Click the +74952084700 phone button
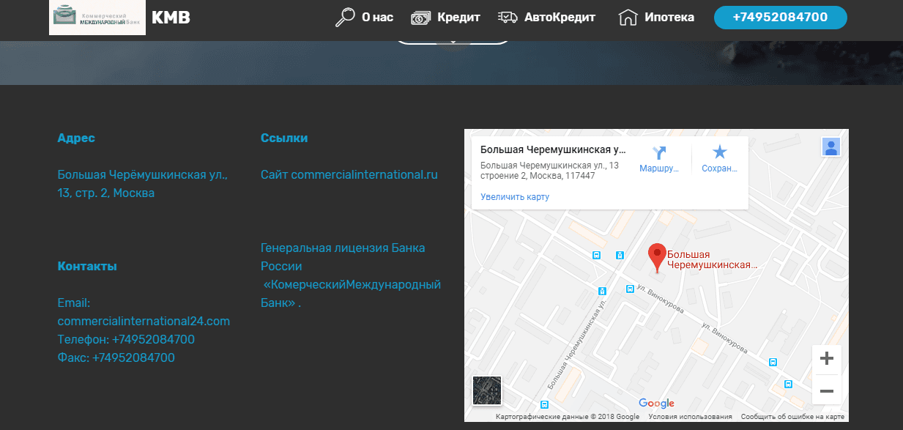This screenshot has width=903, height=430. coord(780,18)
